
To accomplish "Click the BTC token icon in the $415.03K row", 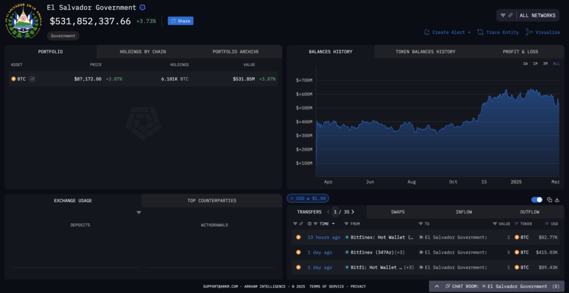I will [x=517, y=252].
